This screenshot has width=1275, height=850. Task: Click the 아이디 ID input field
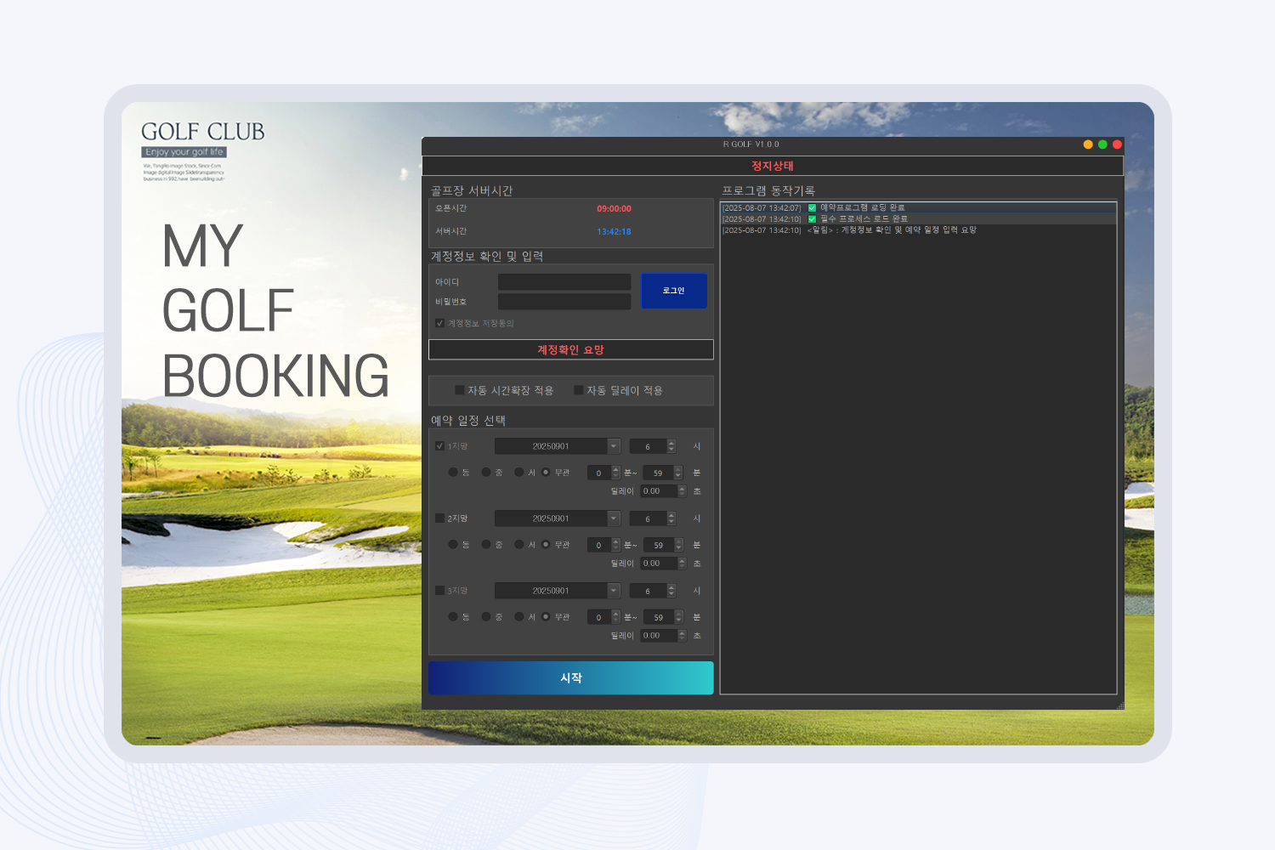point(564,282)
